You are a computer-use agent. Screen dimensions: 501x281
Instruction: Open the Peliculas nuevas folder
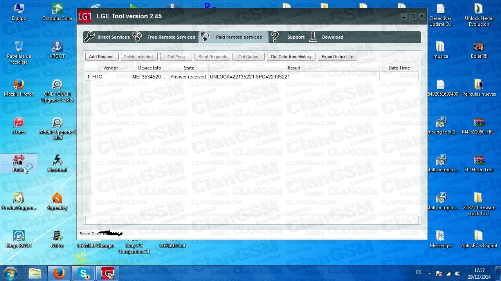point(479,88)
